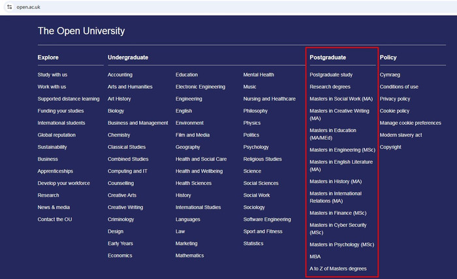Open undergraduate Psychology link
Screen dimensions: 457x279
[256, 147]
